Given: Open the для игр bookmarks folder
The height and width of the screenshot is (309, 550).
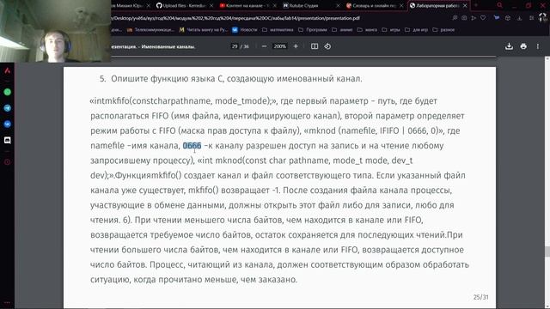Looking at the screenshot, I should click(417, 30).
